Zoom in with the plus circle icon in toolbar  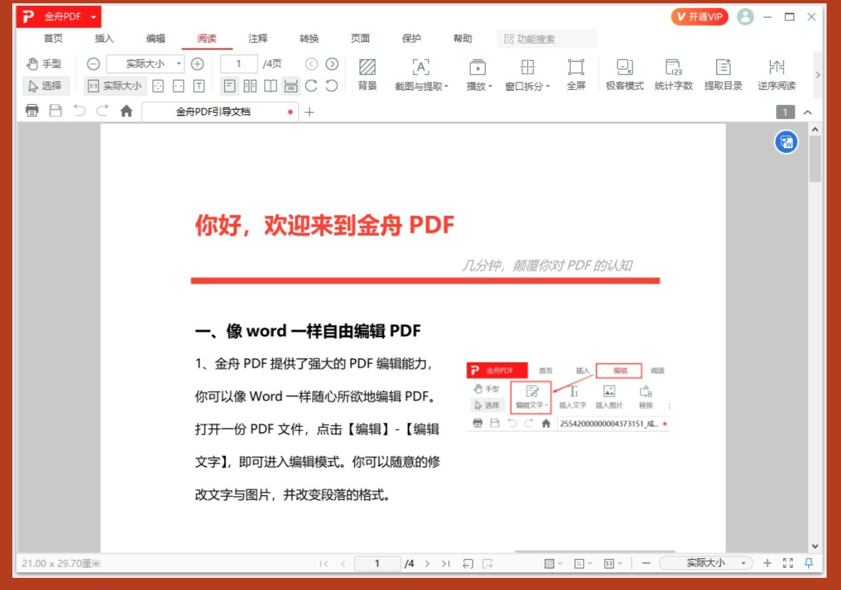(x=197, y=64)
